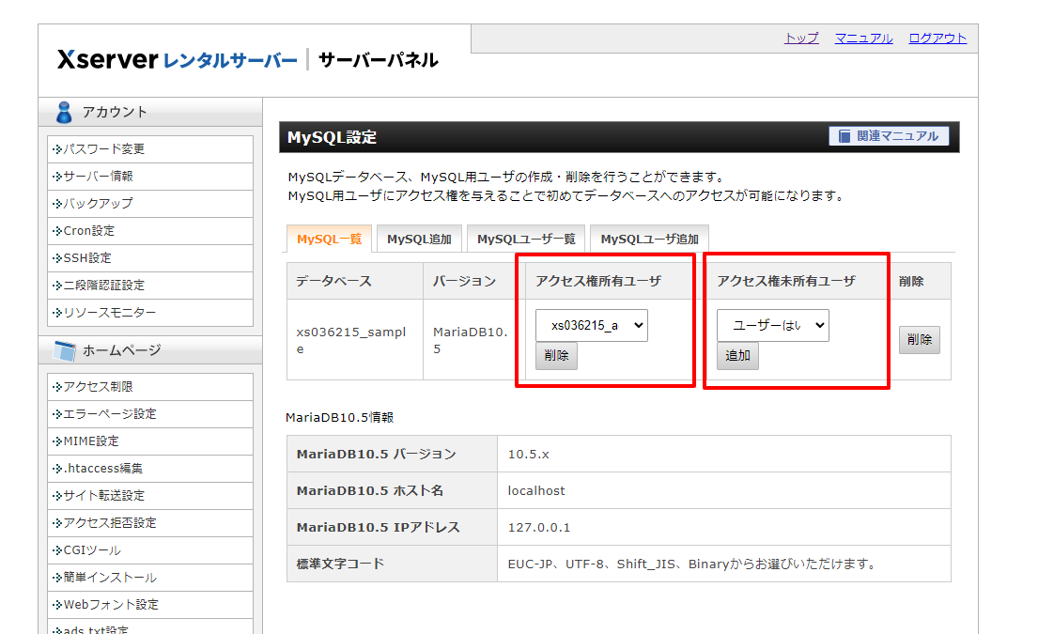The width and height of the screenshot is (1038, 634).
Task: Click the book icon on 関連マニュアル button
Action: (x=843, y=135)
